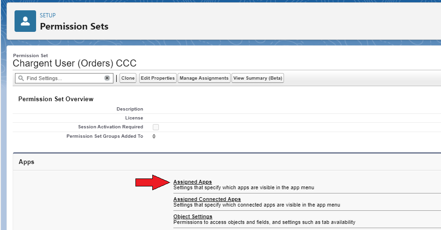Toggle Session Activation Required checkbox
The height and width of the screenshot is (230, 441).
point(156,127)
